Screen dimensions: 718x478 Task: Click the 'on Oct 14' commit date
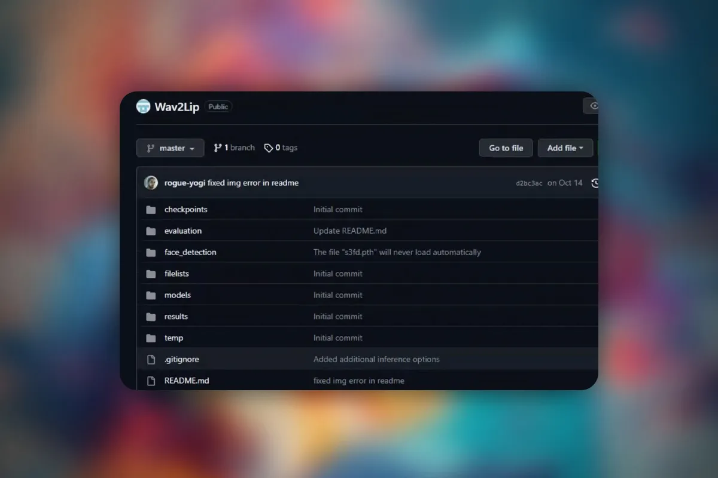(565, 183)
